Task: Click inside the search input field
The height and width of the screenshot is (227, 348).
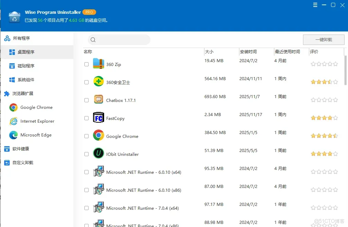Action: tap(119, 40)
